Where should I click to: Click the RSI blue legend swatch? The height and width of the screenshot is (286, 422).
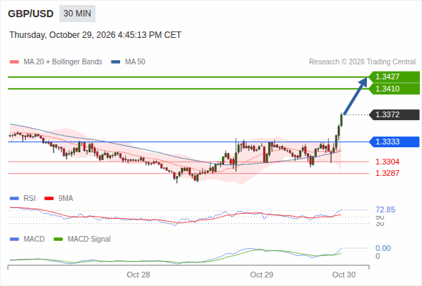coord(14,199)
